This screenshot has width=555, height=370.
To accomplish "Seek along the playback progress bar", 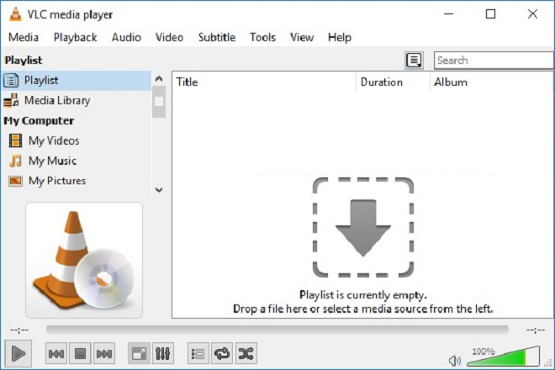I will [277, 330].
